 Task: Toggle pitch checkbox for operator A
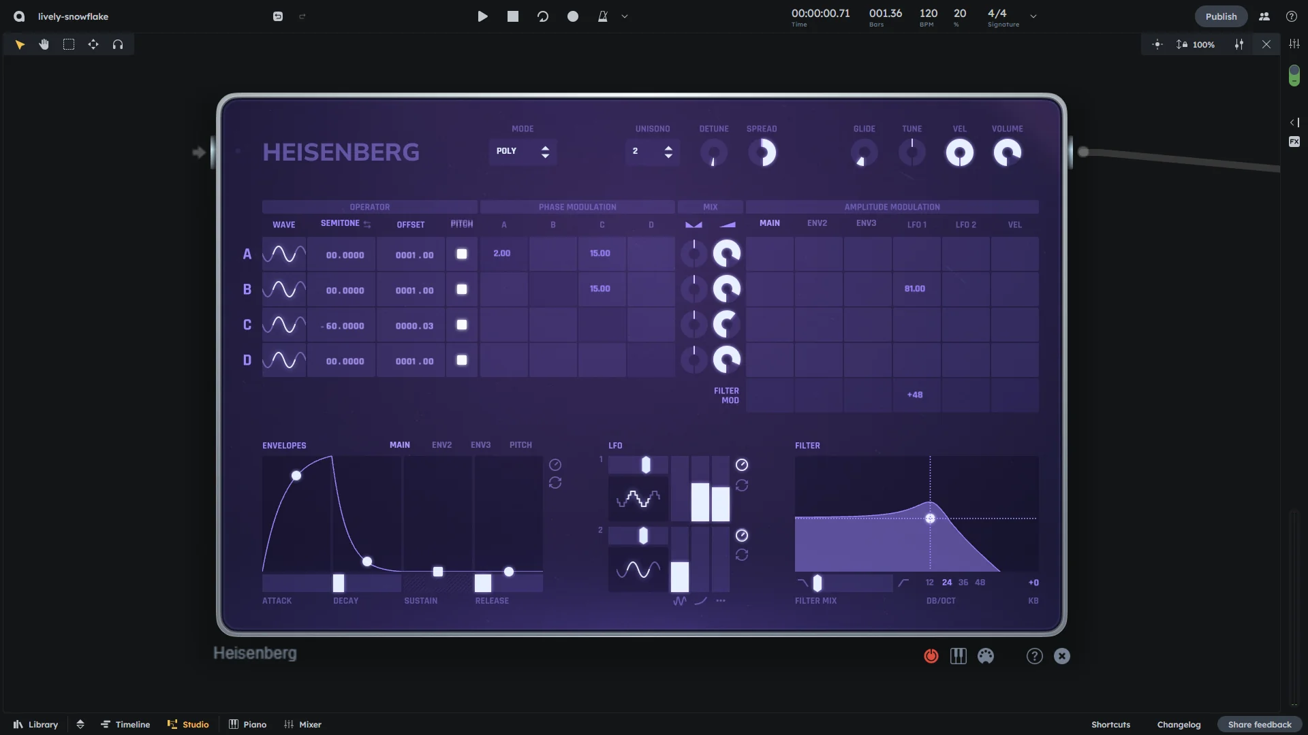[x=462, y=254]
